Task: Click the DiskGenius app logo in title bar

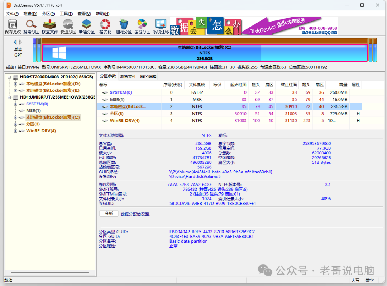Action: [9, 5]
